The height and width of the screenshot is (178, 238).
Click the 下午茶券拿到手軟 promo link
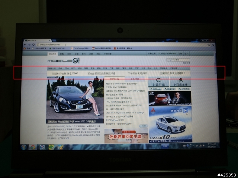tap(137, 73)
